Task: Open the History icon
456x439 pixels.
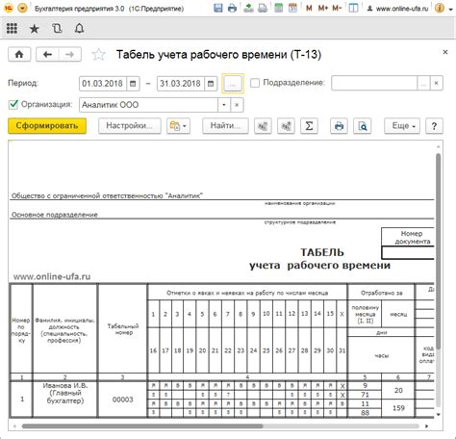Action: pos(57,29)
